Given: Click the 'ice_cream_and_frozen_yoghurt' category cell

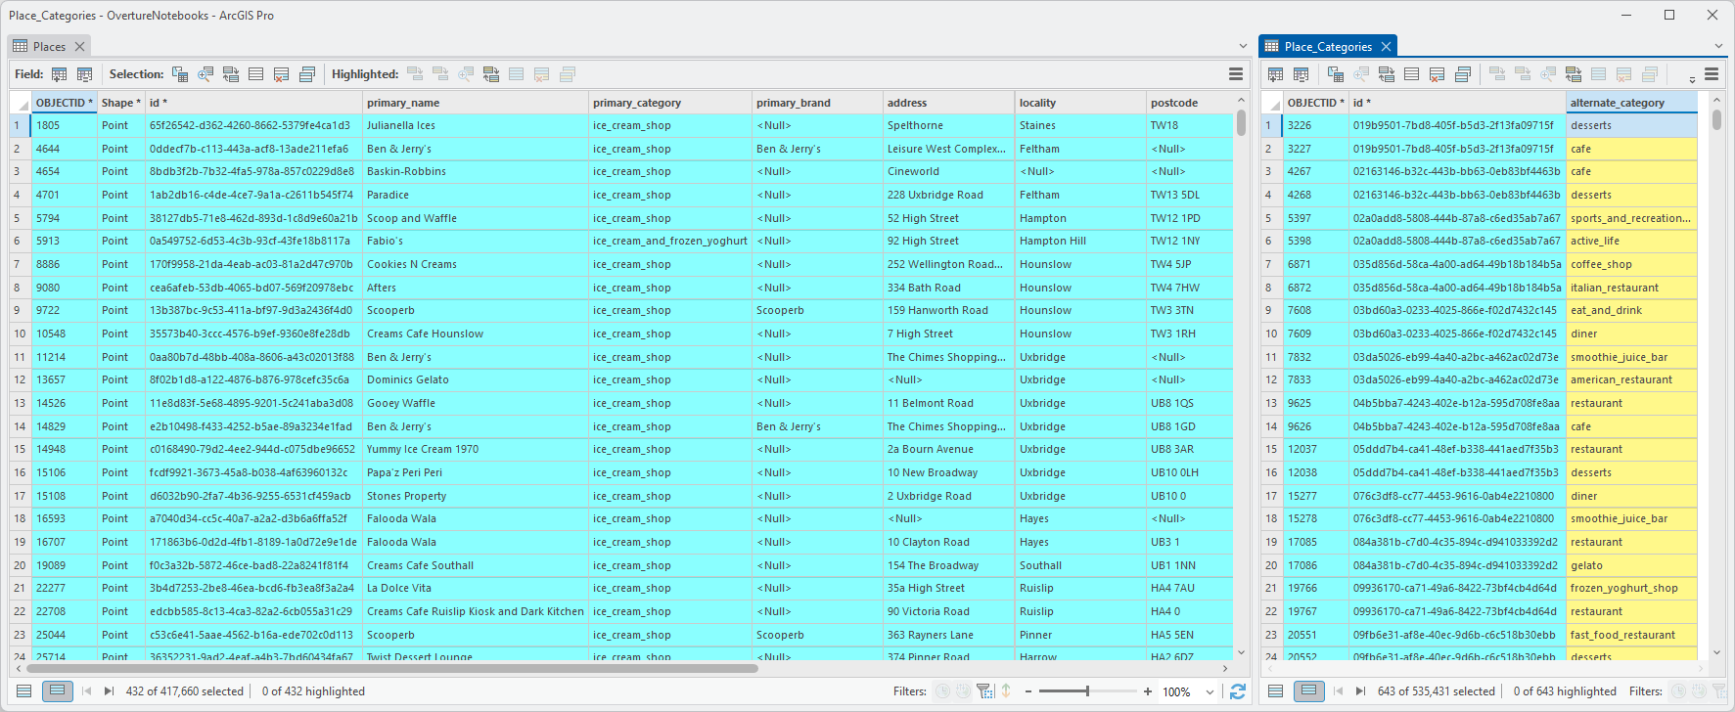Looking at the screenshot, I should coord(670,241).
